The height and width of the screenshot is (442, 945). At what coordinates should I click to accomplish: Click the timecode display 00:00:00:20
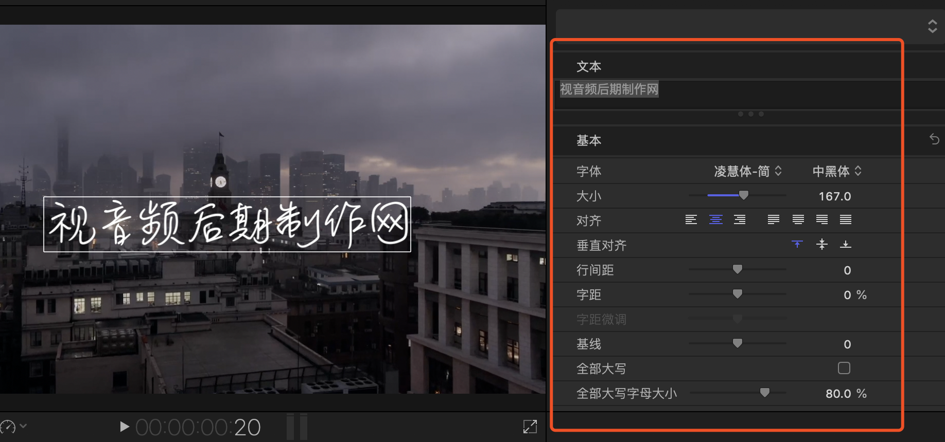pyautogui.click(x=198, y=427)
